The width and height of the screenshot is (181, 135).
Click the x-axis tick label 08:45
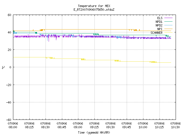(62, 127)
